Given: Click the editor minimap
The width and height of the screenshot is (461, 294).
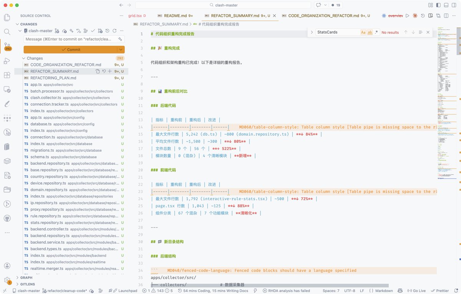Looking at the screenshot, I should click(446, 104).
